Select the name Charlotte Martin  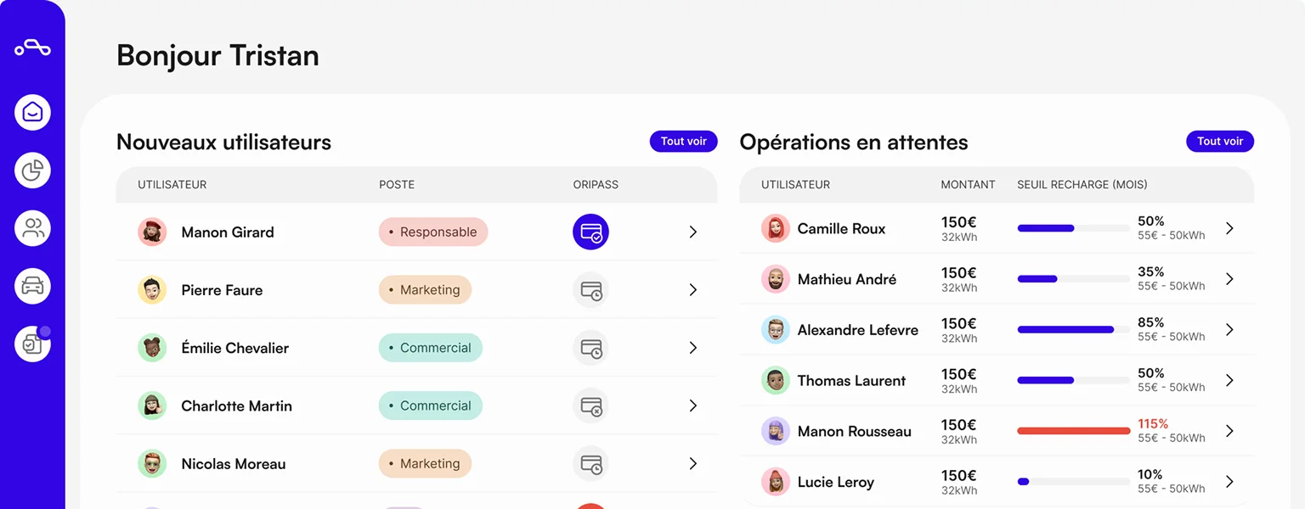(237, 406)
